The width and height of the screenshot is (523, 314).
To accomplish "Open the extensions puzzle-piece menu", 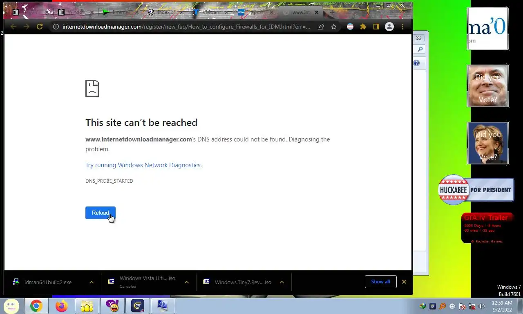I will click(363, 27).
